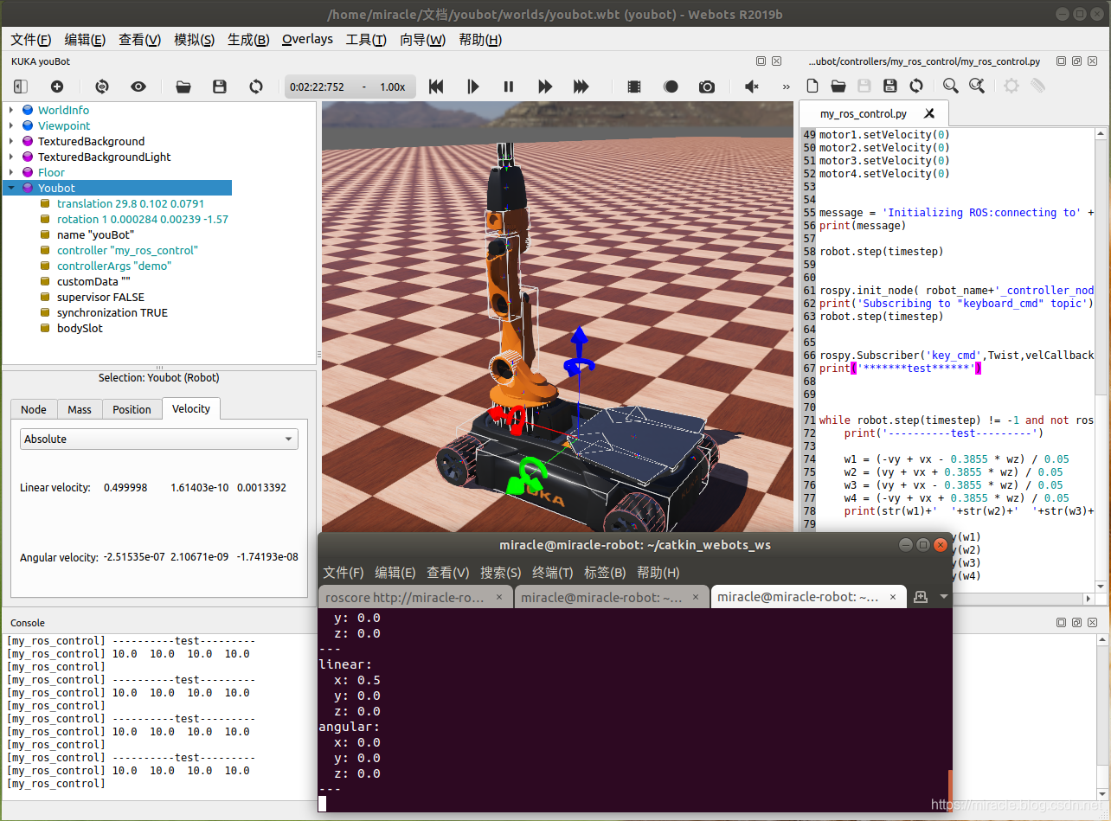Select the synchronization TRUE field
This screenshot has height=821, width=1111.
[112, 312]
